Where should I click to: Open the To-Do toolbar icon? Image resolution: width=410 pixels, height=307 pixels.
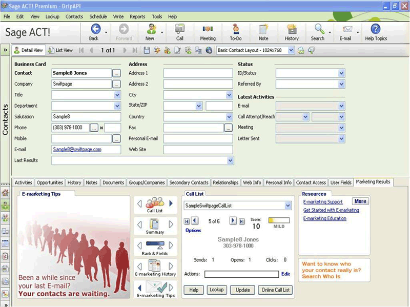point(236,29)
